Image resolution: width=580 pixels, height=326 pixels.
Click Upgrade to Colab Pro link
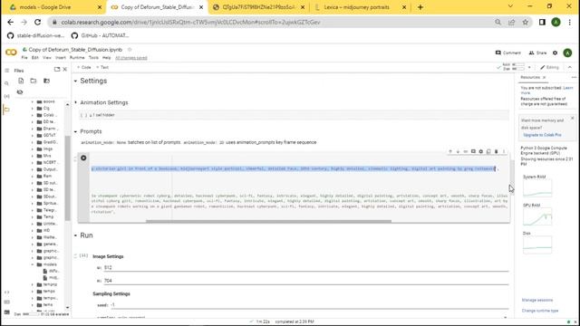[x=542, y=135]
